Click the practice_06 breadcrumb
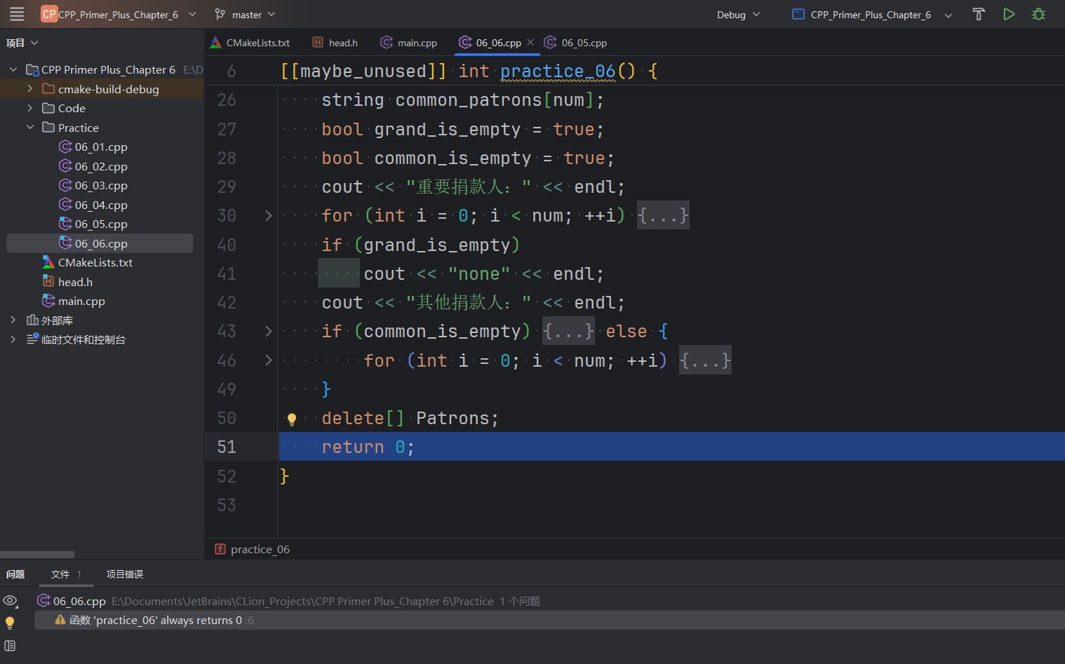Viewport: 1065px width, 664px height. [260, 549]
